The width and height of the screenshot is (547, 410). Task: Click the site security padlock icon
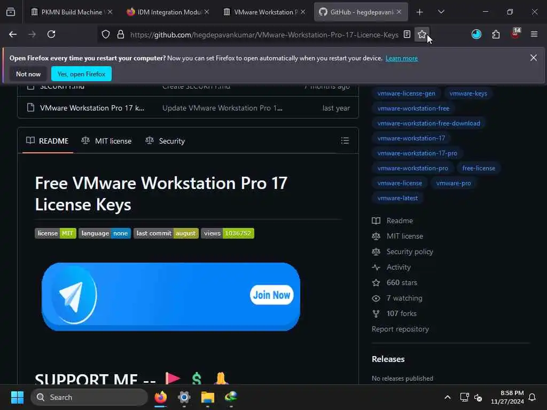121,34
